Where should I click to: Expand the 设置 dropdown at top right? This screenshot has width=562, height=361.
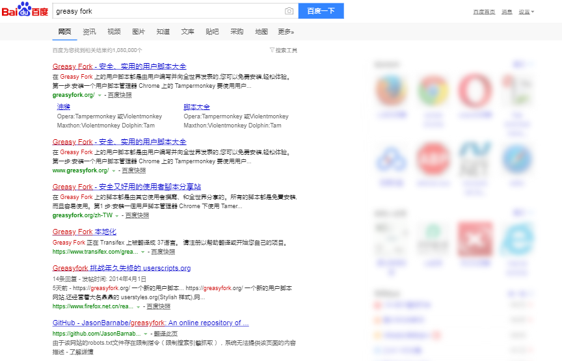pos(526,12)
